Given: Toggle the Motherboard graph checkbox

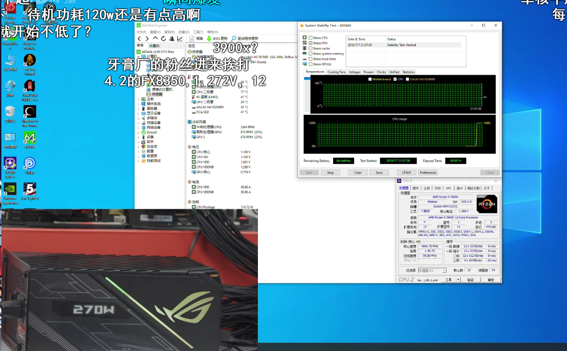Looking at the screenshot, I should tap(370, 79).
